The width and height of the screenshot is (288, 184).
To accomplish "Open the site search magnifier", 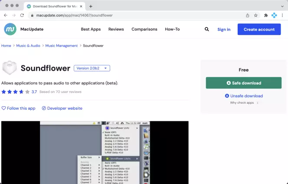I will click(207, 29).
